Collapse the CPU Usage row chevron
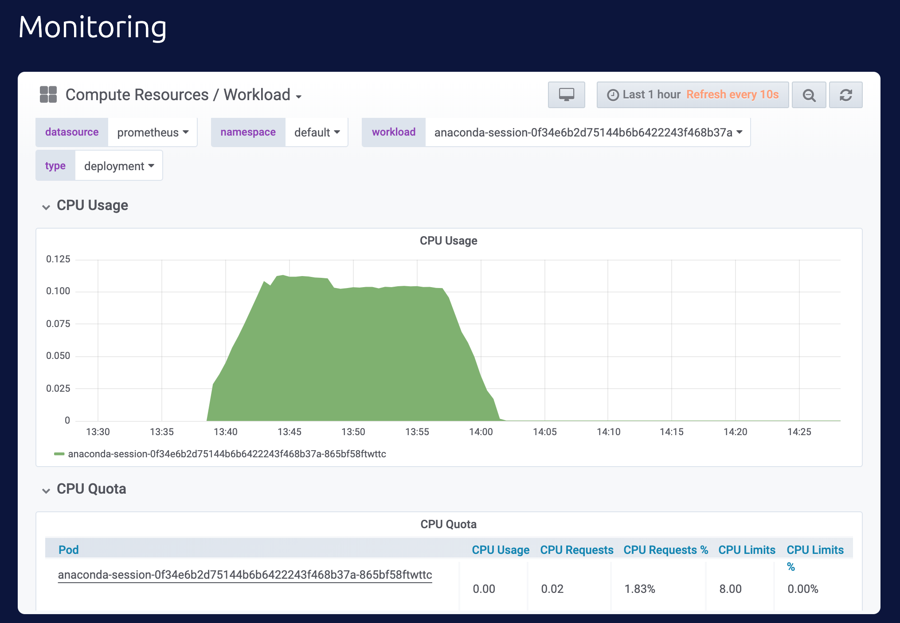This screenshot has height=623, width=900. (46, 207)
